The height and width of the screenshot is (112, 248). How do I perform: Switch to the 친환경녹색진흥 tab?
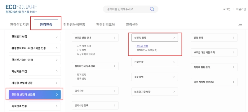pyautogui.click(x=74, y=25)
